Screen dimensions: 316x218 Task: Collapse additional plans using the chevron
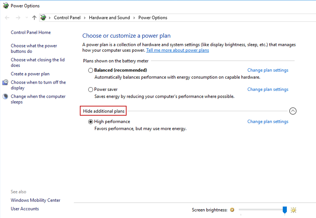click(293, 111)
